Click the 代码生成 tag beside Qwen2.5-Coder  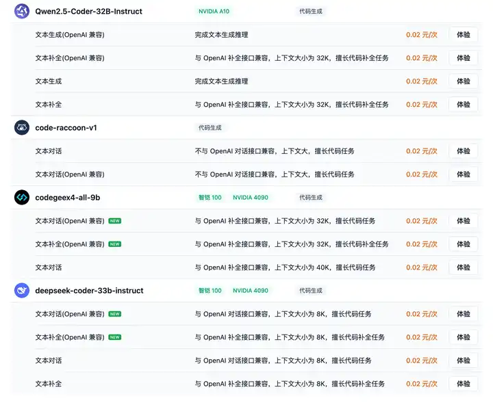[x=311, y=12]
